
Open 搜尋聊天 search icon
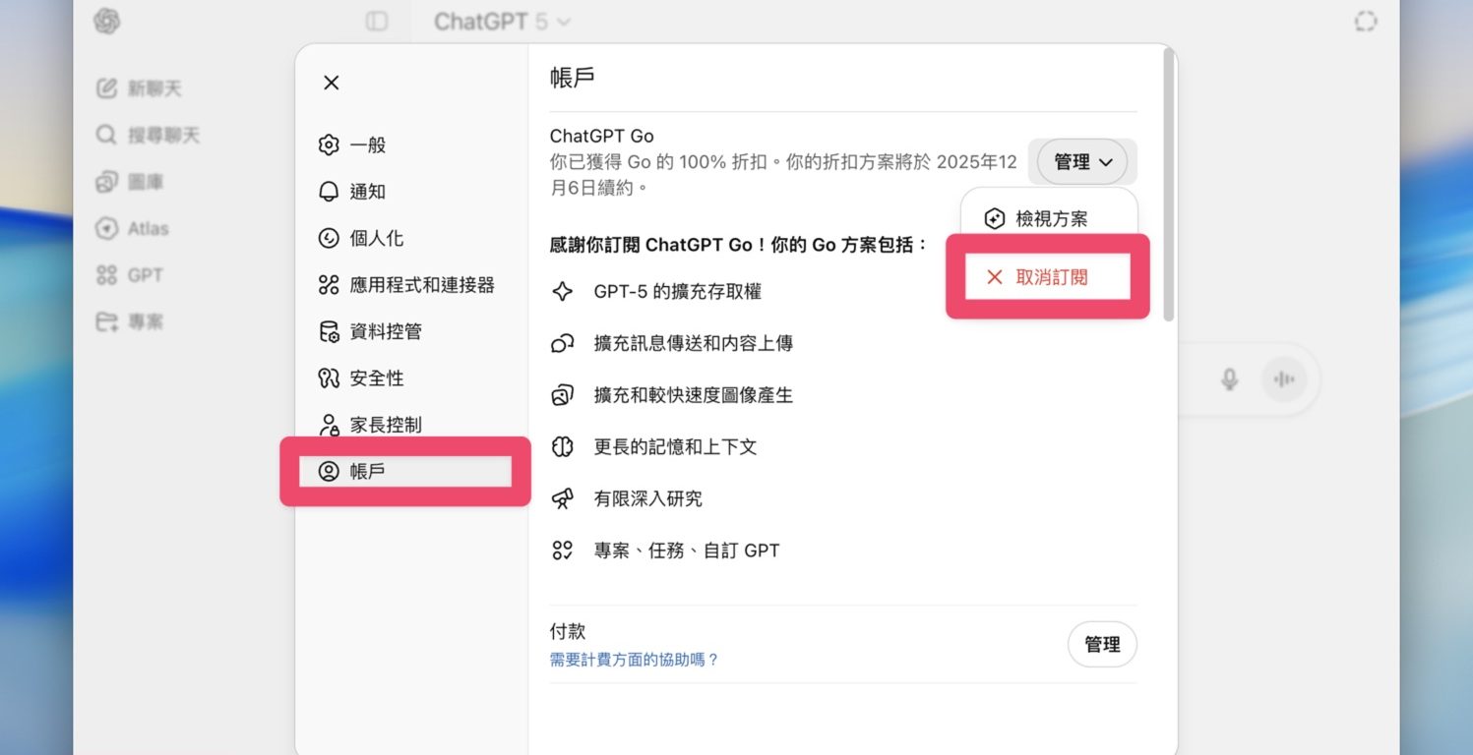click(106, 135)
